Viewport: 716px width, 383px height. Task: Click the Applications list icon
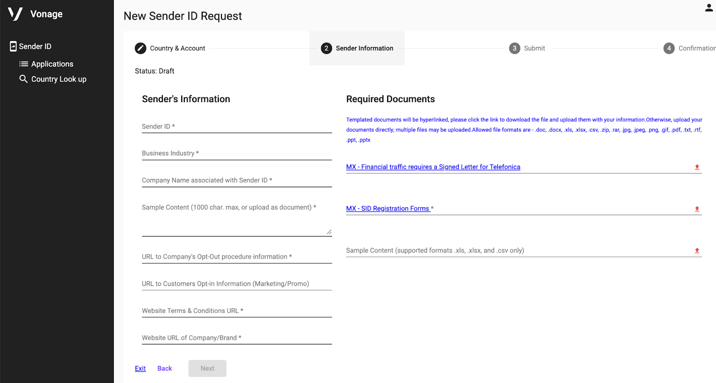tap(24, 64)
